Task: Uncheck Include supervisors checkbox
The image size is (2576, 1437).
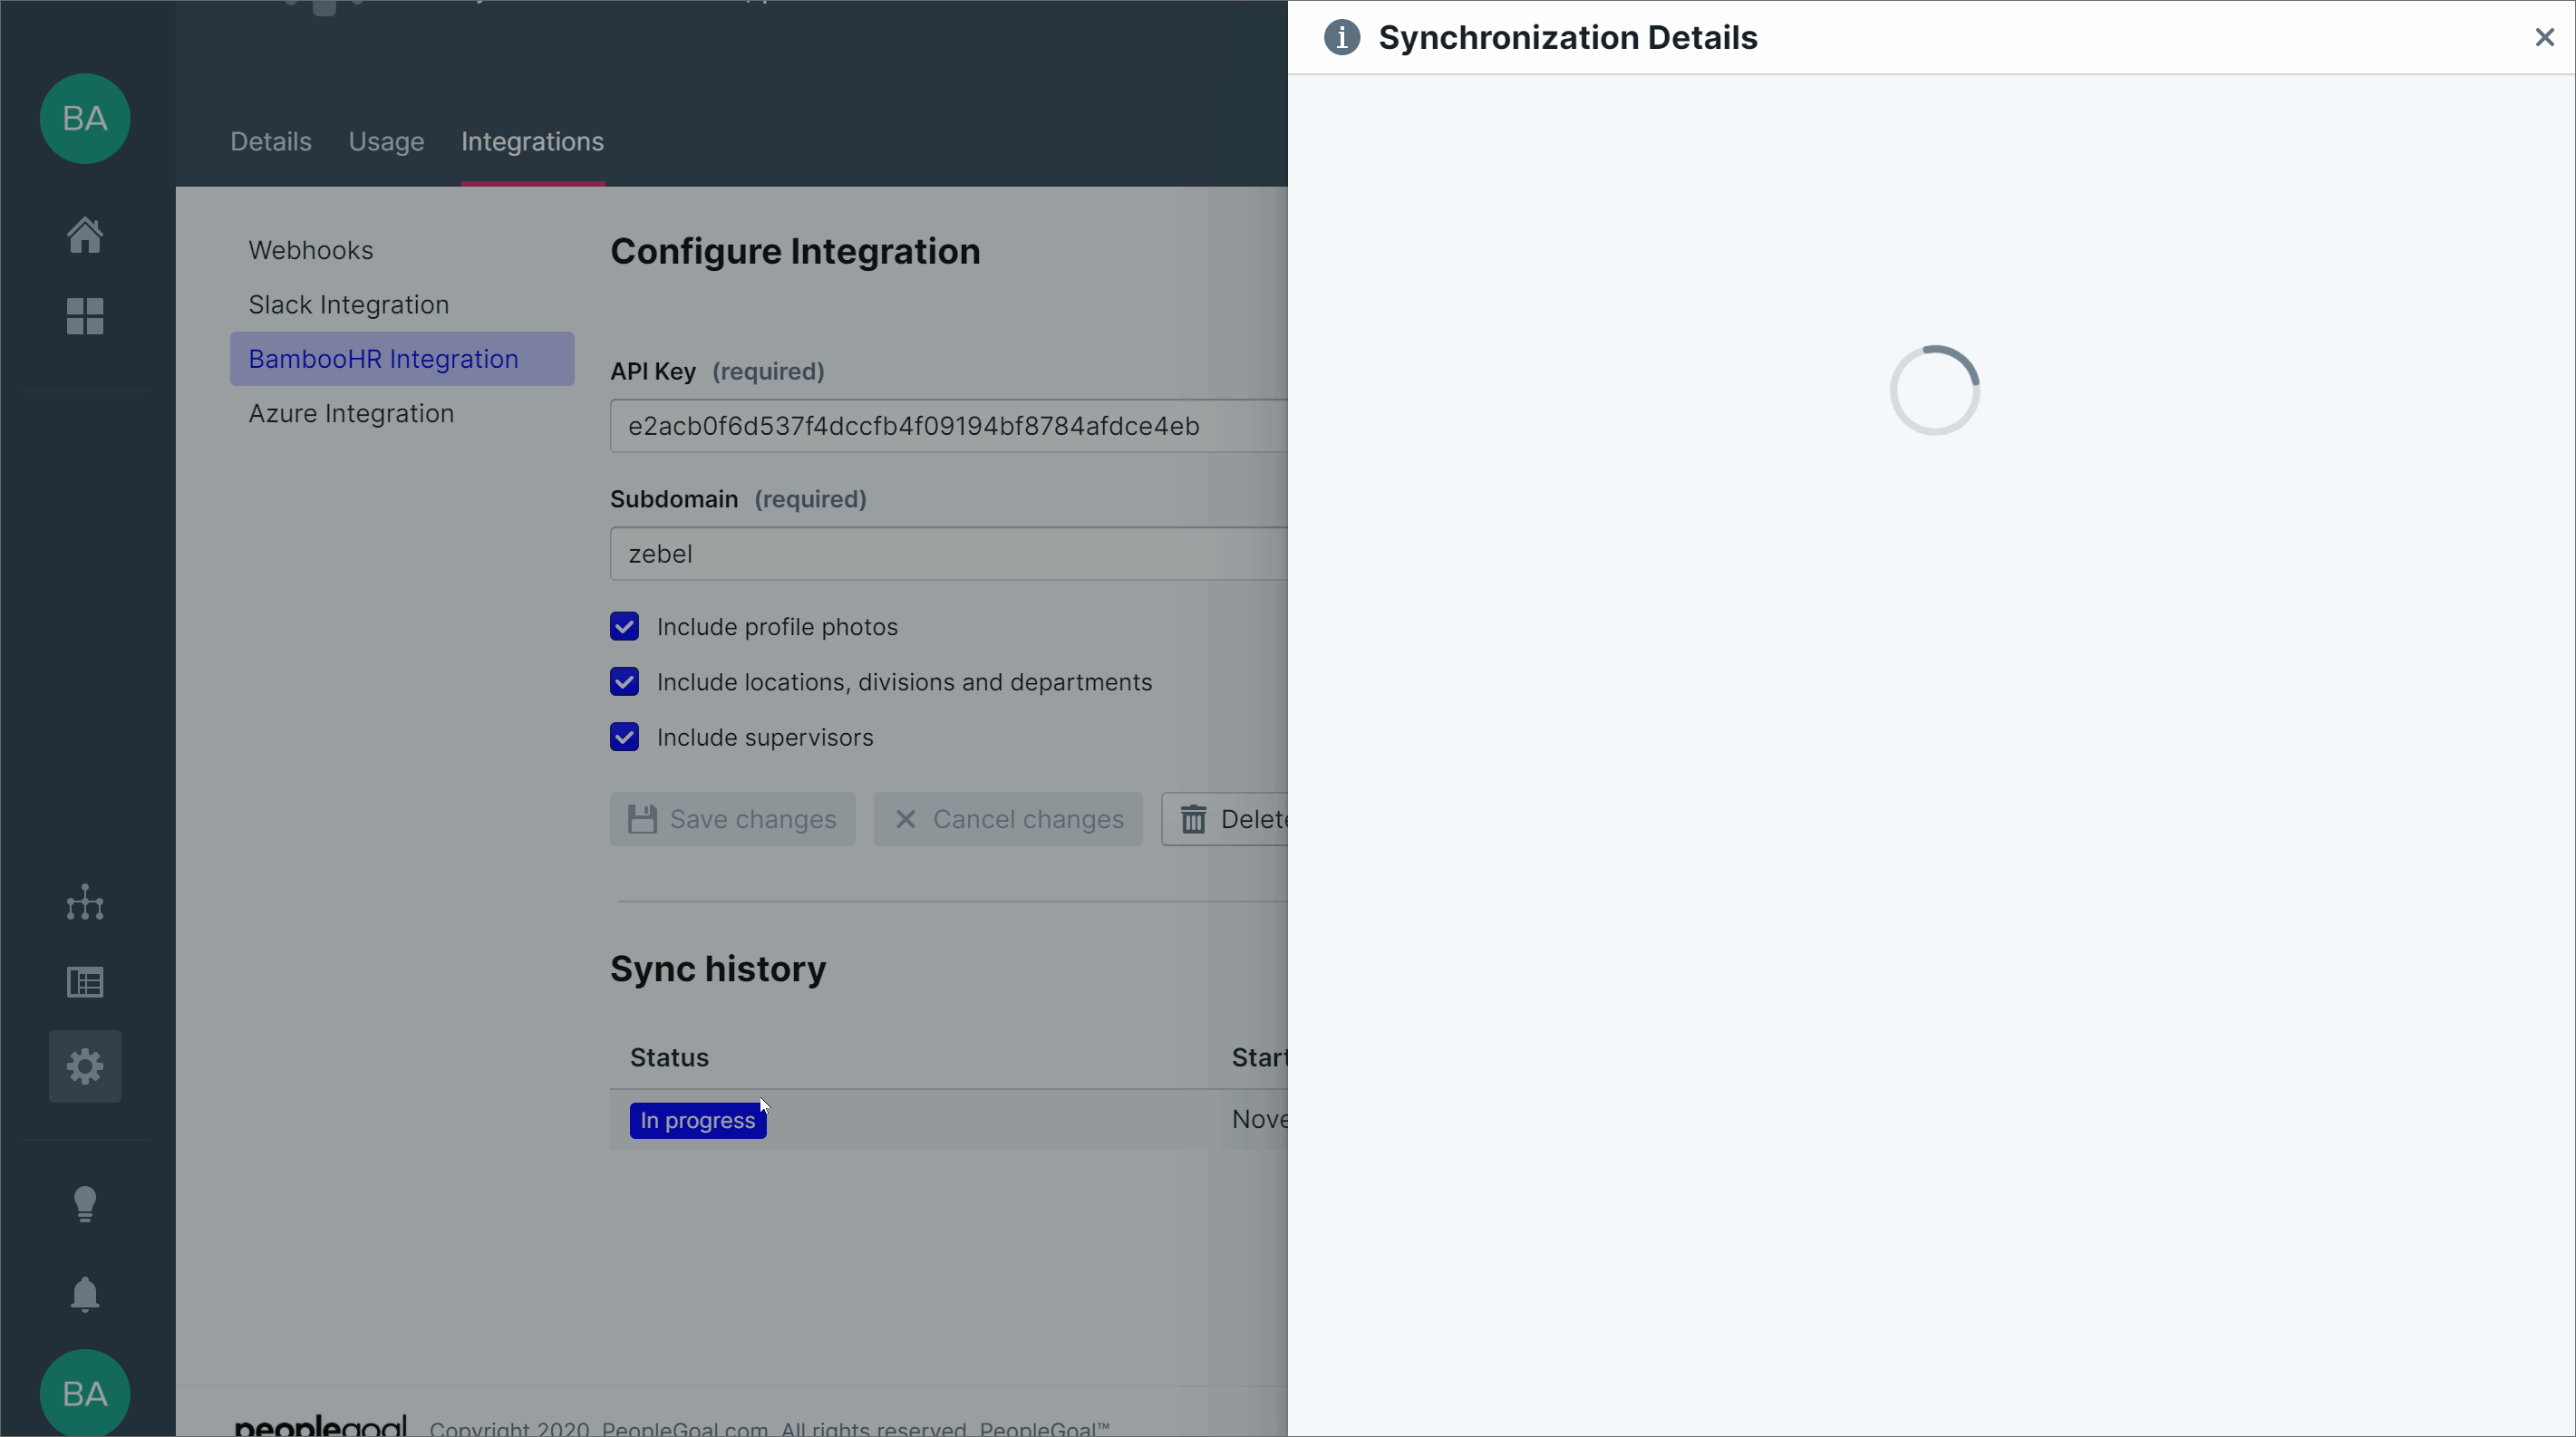Action: pyautogui.click(x=625, y=737)
